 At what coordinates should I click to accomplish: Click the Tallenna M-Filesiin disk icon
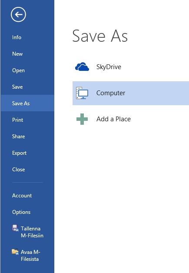click(15, 228)
